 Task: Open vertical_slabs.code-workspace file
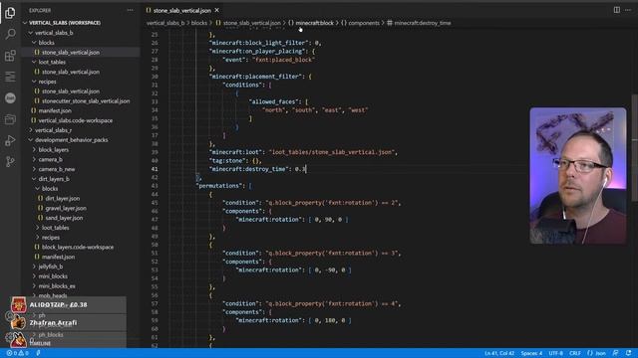pyautogui.click(x=76, y=120)
